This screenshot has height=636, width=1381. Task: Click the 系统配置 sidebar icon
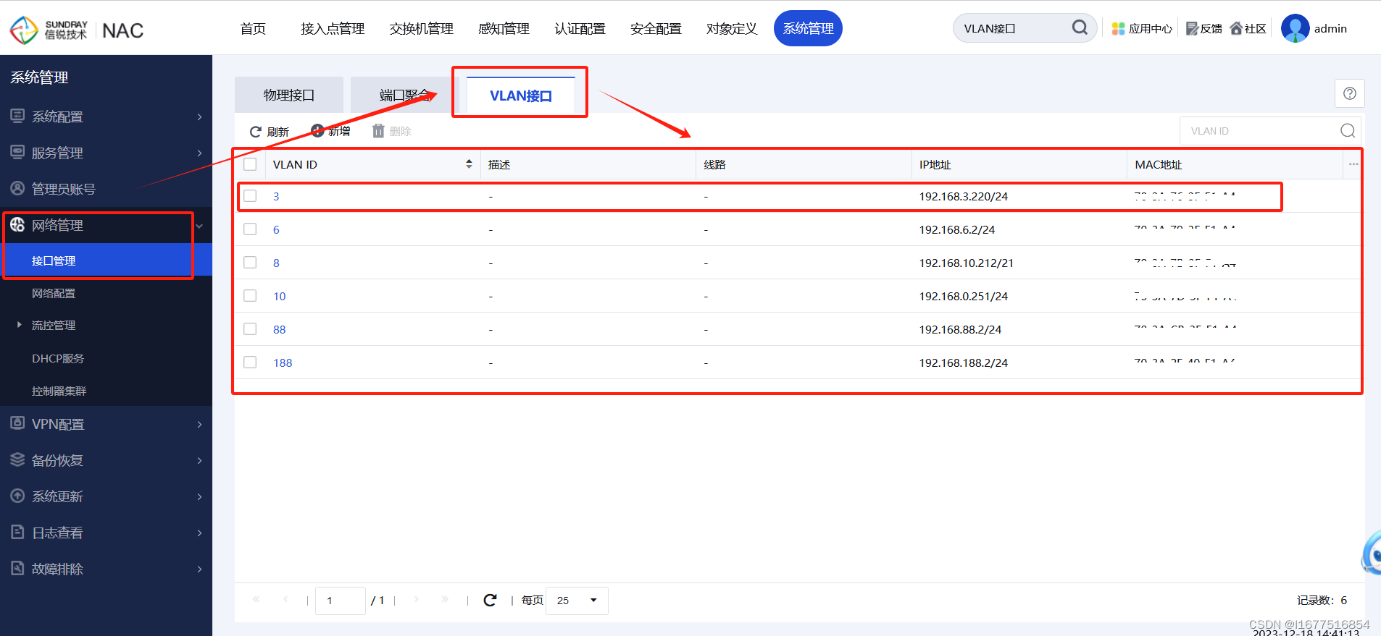(x=17, y=116)
